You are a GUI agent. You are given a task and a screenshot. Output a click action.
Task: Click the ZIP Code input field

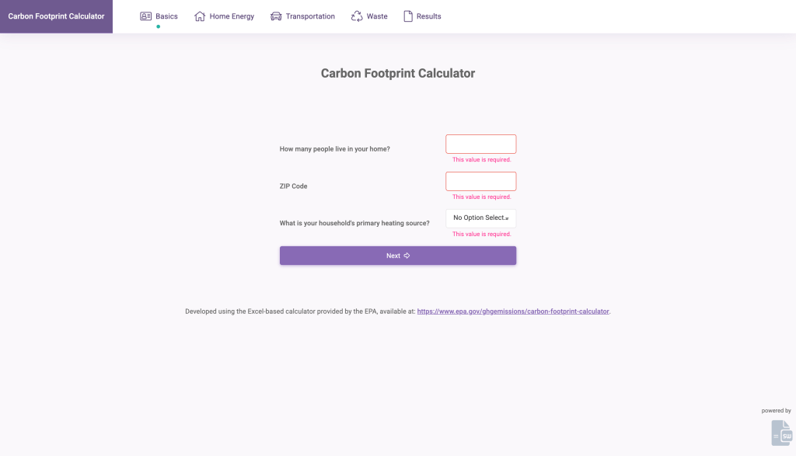(480, 181)
